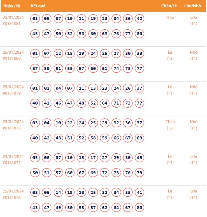Click ball 42 in draw #0181081
The image size is (207, 217).
tap(140, 19)
